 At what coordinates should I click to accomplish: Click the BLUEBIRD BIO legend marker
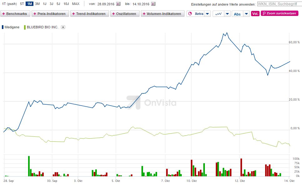pos(25,27)
